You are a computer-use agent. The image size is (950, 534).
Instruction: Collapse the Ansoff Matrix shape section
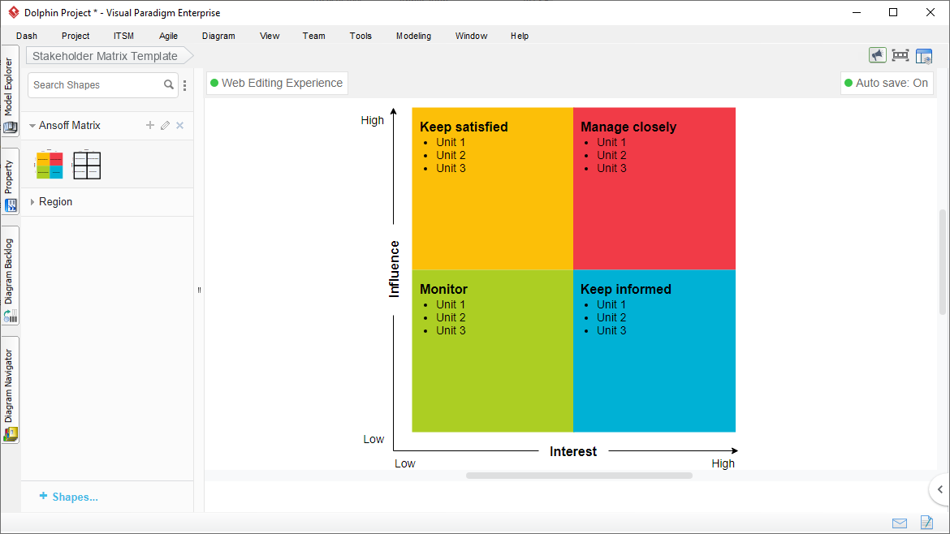tap(32, 125)
